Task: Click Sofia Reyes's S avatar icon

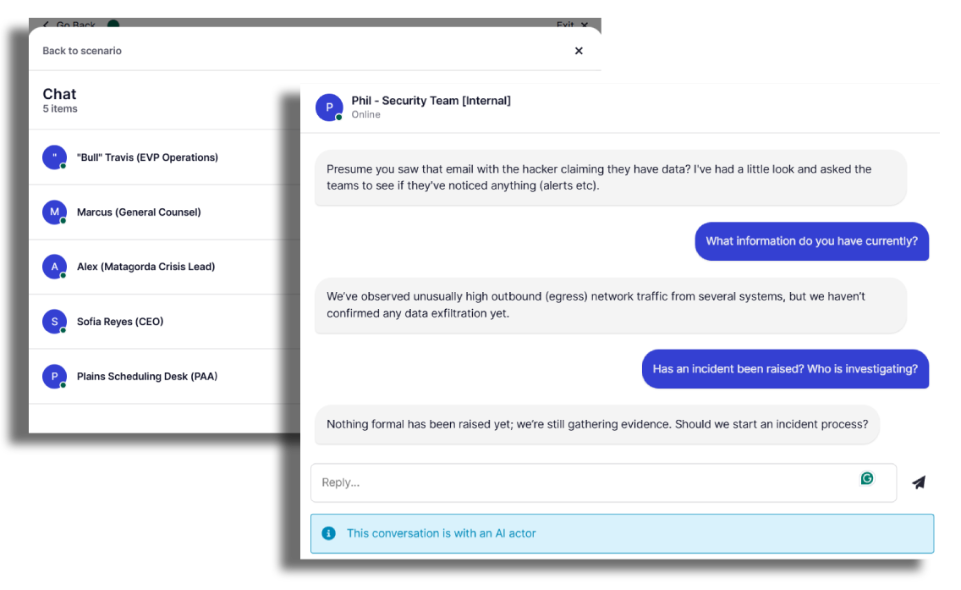Action: pos(54,322)
